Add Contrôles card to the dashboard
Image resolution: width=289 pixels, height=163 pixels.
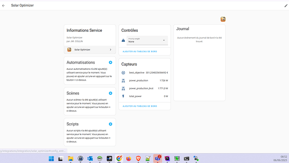(140, 51)
